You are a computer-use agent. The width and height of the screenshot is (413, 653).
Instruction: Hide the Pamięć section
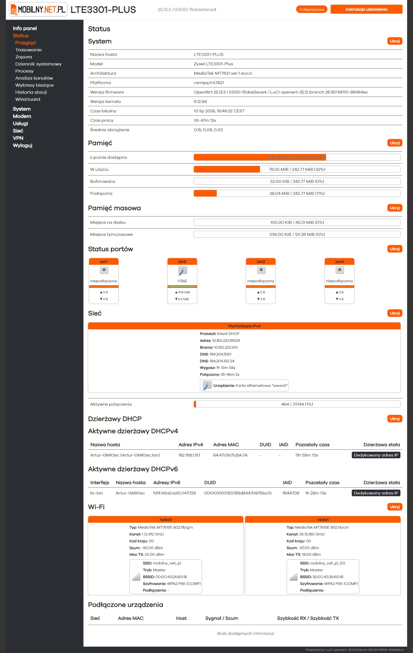(x=395, y=143)
